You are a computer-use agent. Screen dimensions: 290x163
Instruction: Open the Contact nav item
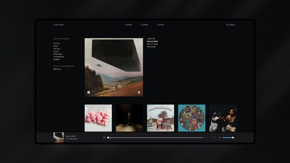point(160,25)
